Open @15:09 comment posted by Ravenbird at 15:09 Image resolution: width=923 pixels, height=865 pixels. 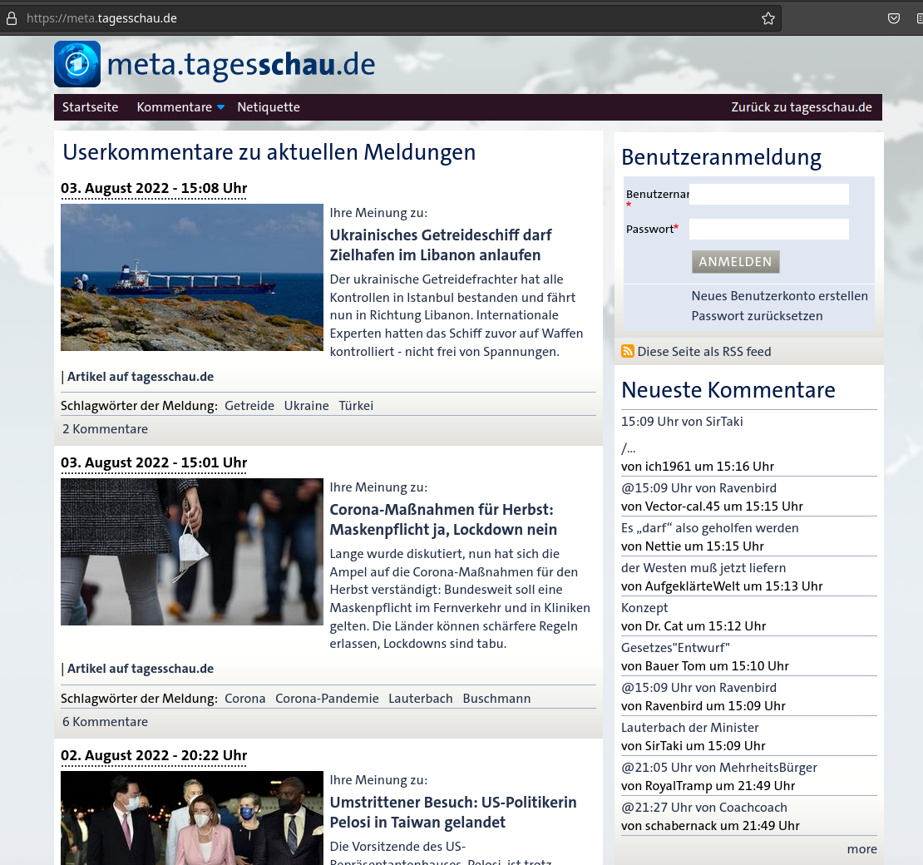(x=698, y=688)
